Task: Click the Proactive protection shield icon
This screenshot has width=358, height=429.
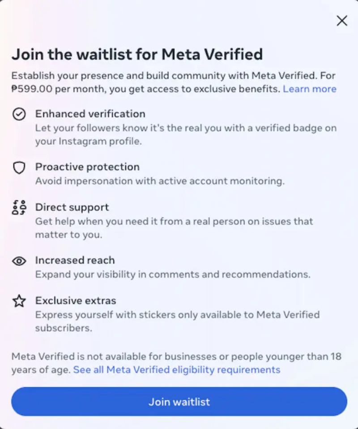Action: 19,168
